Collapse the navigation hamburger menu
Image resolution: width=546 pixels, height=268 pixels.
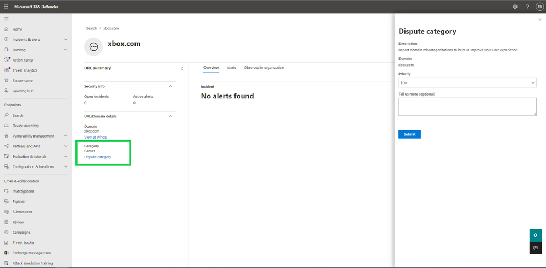tap(6, 19)
